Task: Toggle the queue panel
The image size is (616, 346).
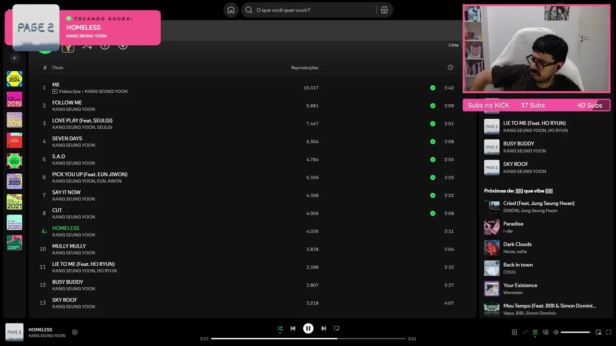Action: tap(535, 332)
